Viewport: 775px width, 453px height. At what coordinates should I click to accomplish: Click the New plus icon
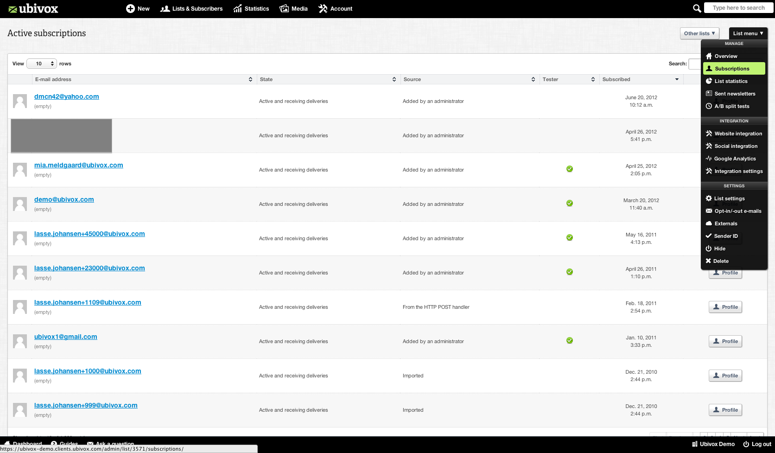click(130, 9)
